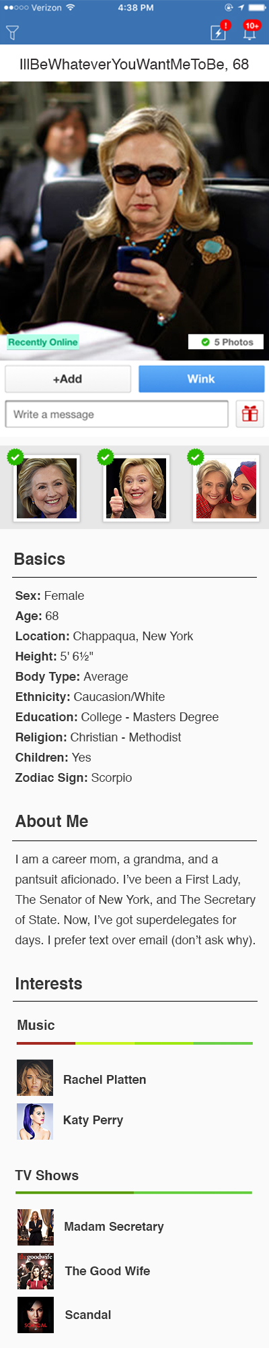Image resolution: width=269 pixels, height=1348 pixels.
Task: Click the verified checkmark on selfie thumbnail
Action: (x=195, y=457)
